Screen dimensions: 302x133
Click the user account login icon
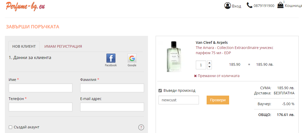(227, 6)
